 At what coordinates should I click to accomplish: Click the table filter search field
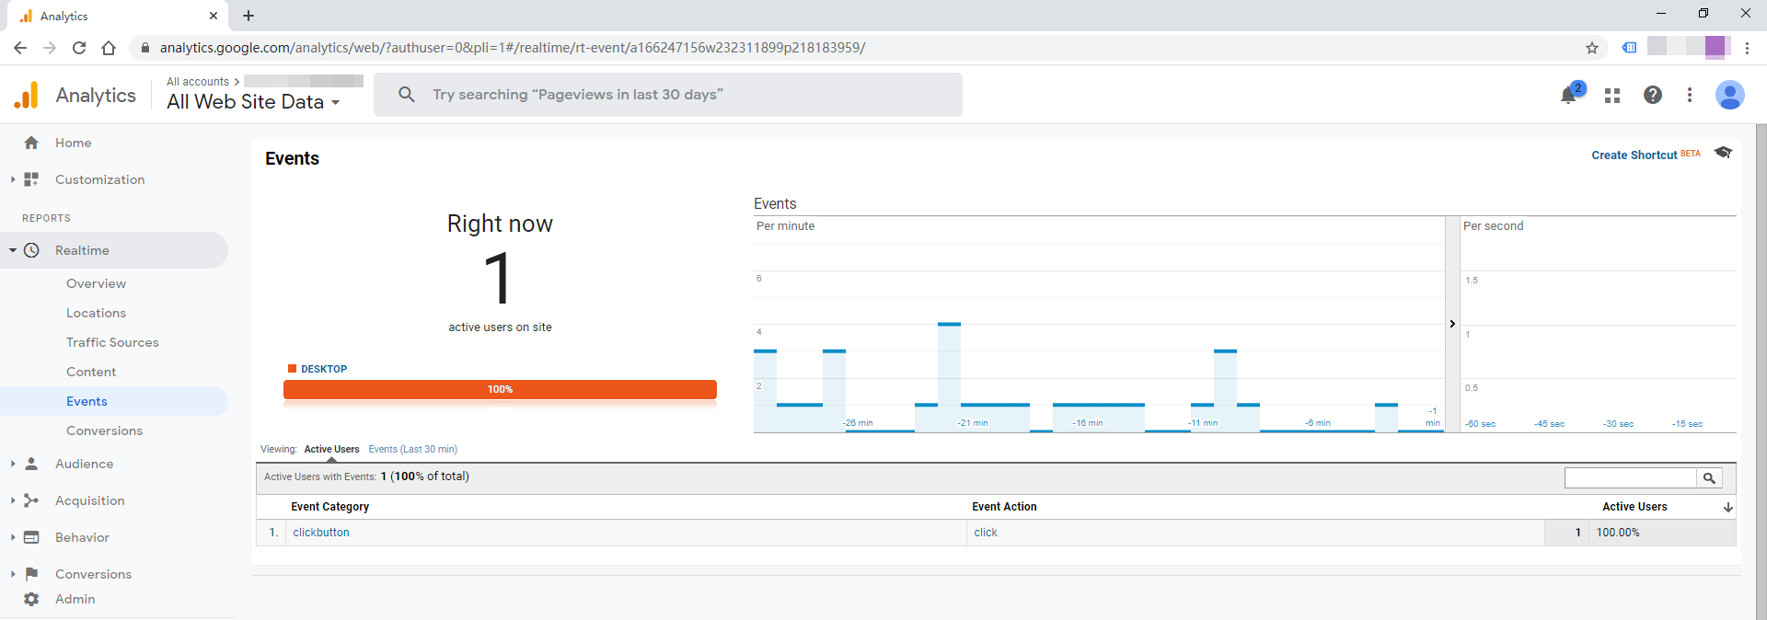[x=1630, y=478]
